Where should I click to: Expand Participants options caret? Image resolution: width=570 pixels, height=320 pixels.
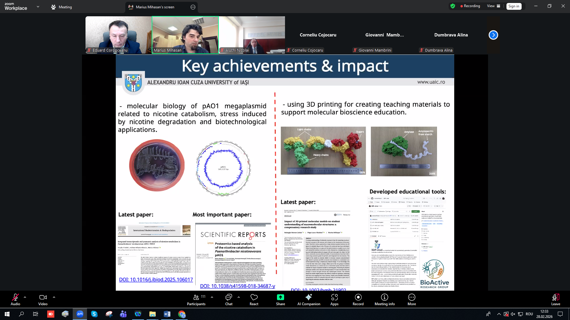(212, 297)
